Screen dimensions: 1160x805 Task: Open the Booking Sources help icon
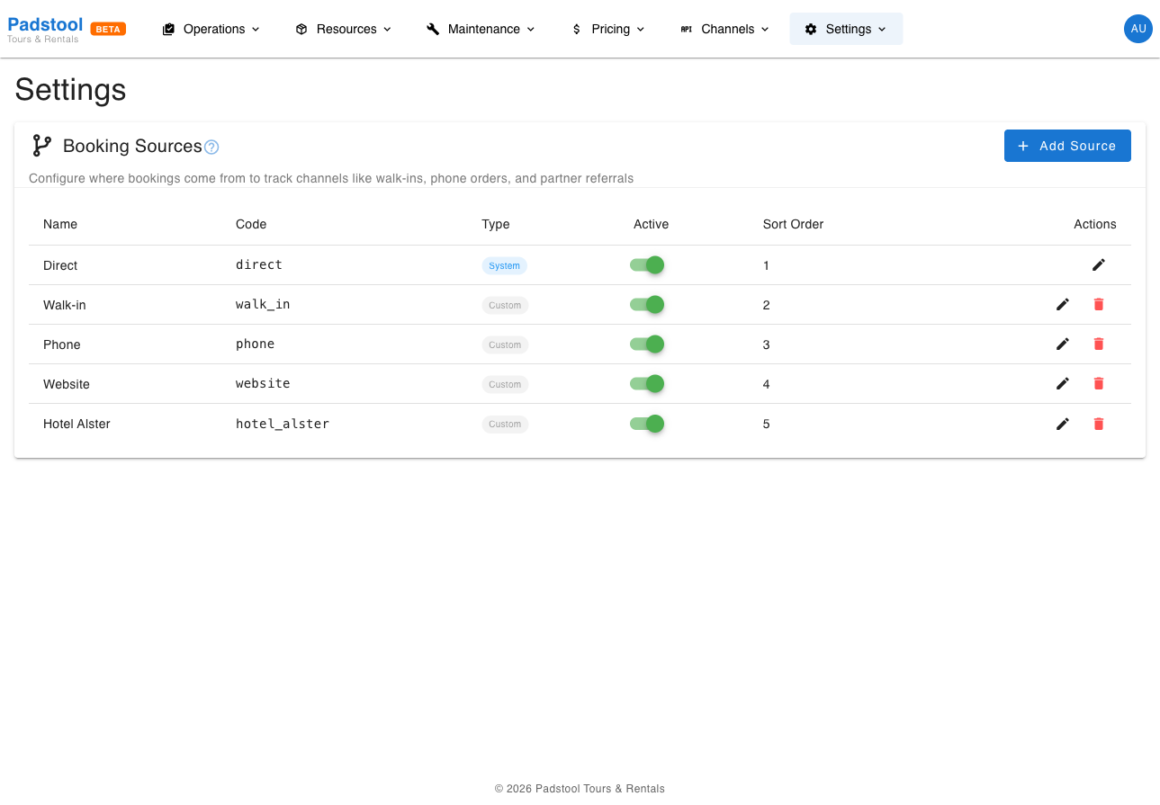(211, 148)
